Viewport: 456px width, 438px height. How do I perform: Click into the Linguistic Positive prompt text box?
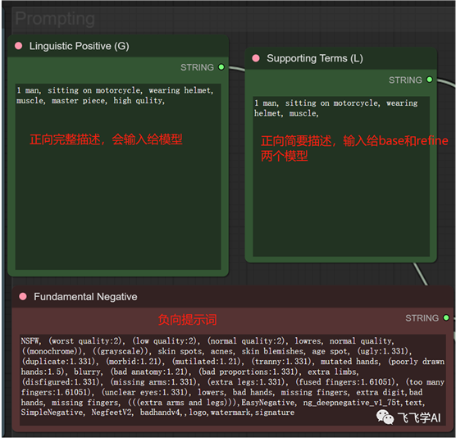click(118, 177)
